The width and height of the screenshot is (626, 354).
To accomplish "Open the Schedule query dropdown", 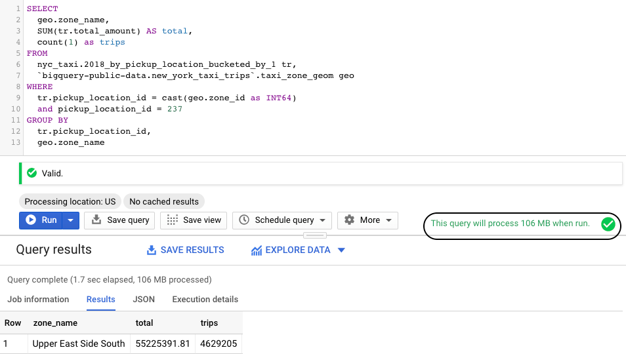I will click(x=282, y=220).
